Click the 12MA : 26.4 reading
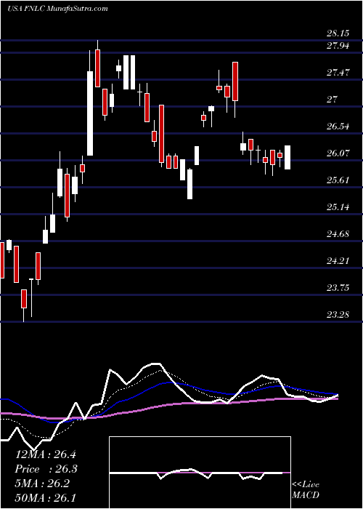 [46, 454]
